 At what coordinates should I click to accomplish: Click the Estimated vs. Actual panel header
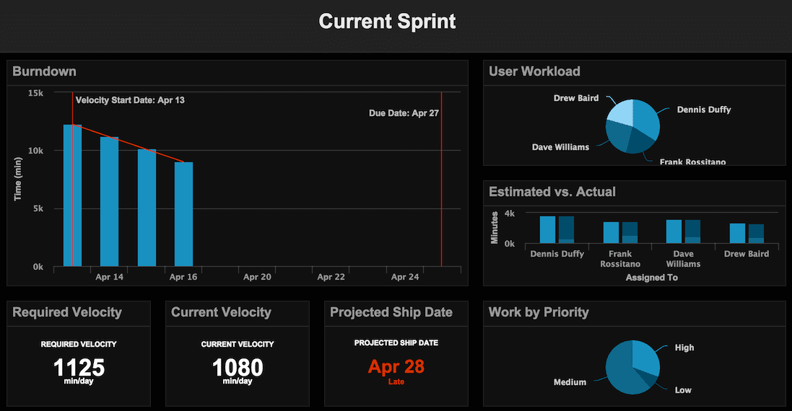[x=552, y=192]
